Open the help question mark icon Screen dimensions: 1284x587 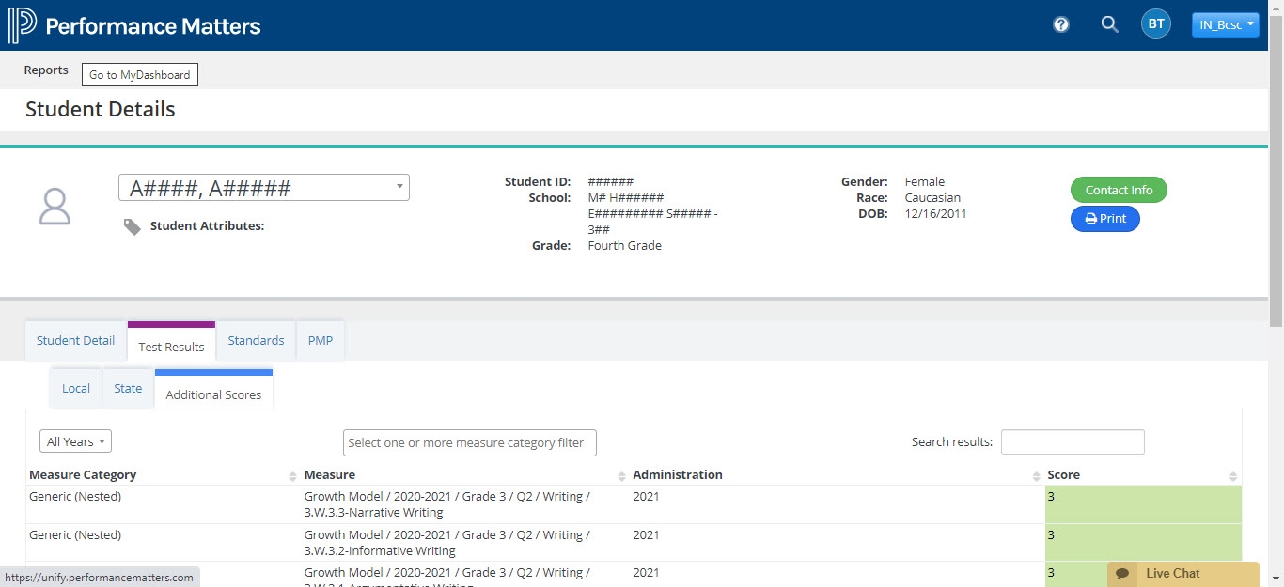(x=1061, y=25)
